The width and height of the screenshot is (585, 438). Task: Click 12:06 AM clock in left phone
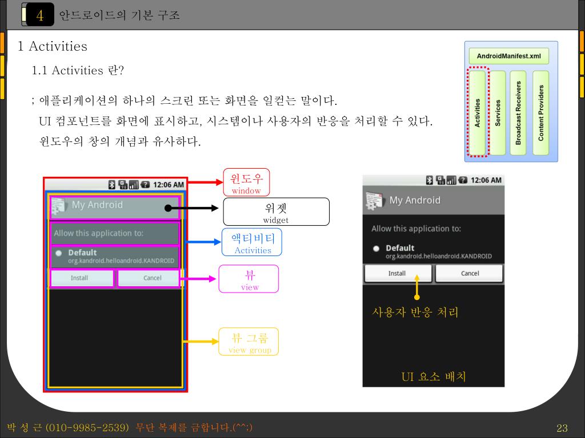point(169,185)
